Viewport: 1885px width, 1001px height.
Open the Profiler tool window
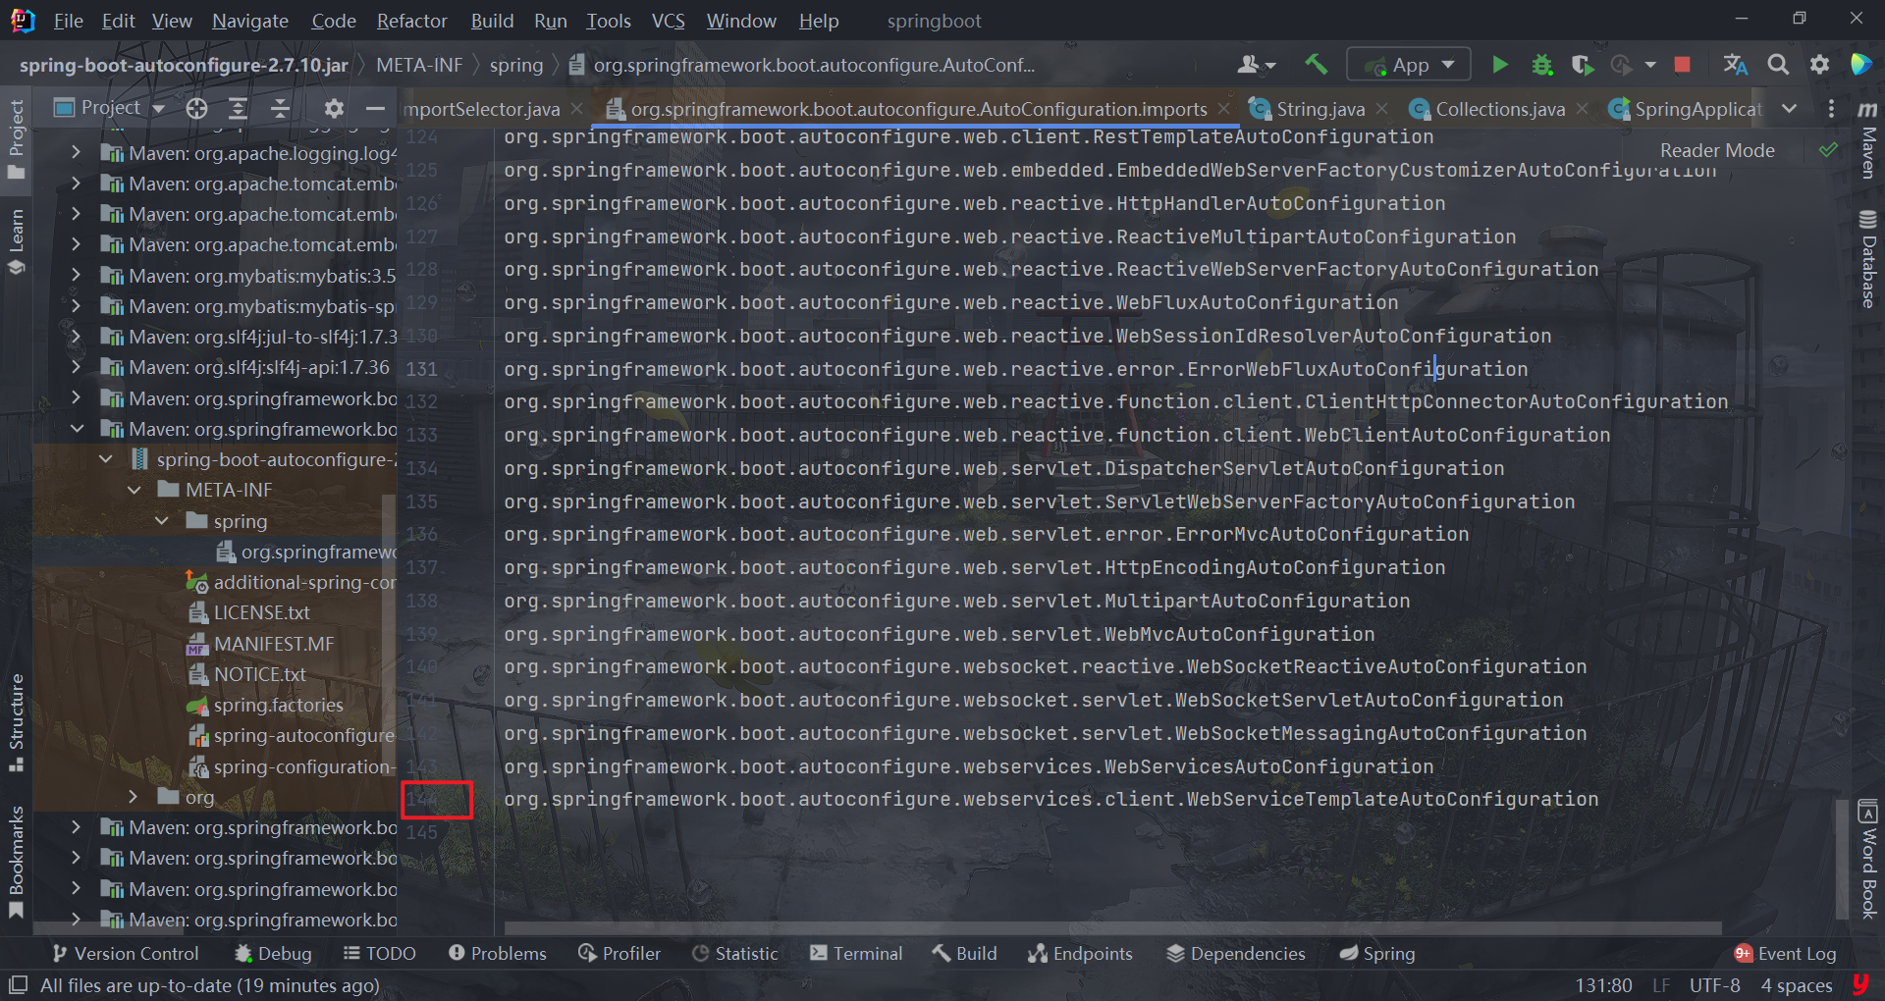(x=619, y=953)
